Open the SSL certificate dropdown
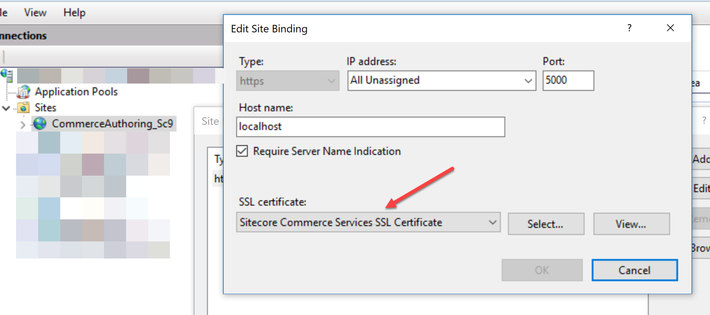Screen dimensions: 710x315 point(368,223)
